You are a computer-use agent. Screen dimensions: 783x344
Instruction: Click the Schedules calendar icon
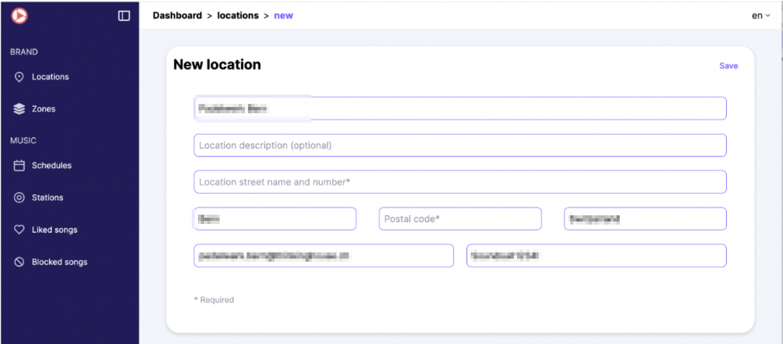(x=19, y=166)
